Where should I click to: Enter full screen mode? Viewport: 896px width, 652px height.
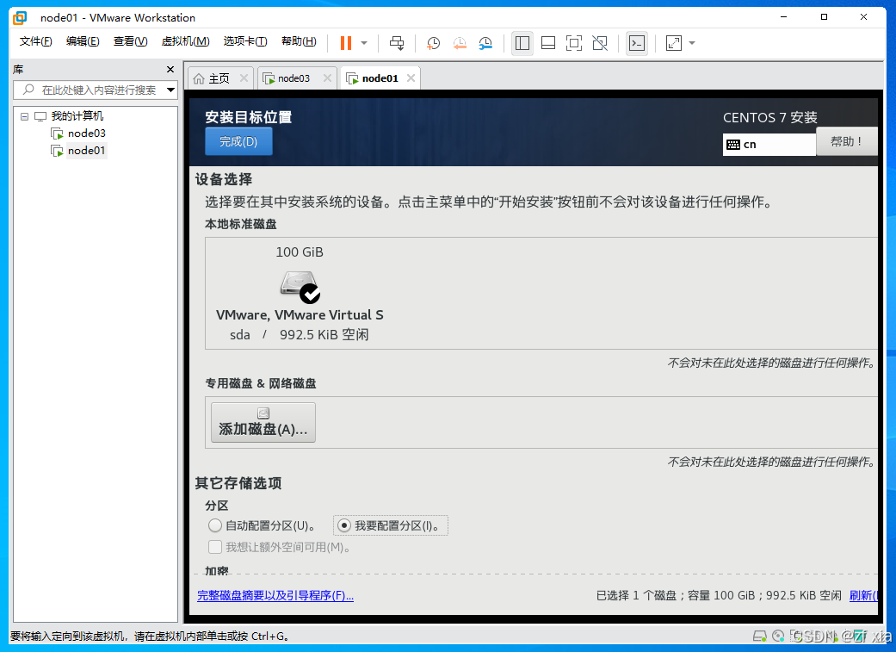coord(574,43)
